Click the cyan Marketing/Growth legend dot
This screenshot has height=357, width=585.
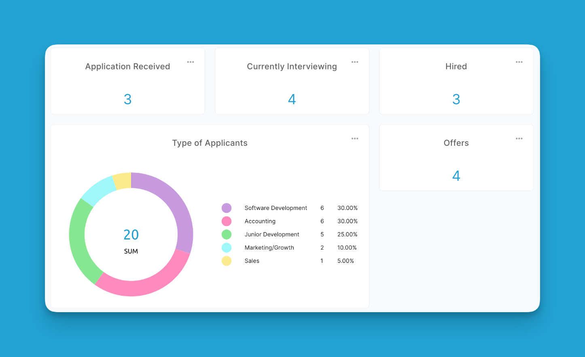pyautogui.click(x=227, y=248)
